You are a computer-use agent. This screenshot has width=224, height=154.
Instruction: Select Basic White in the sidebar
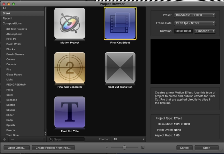[14, 44]
